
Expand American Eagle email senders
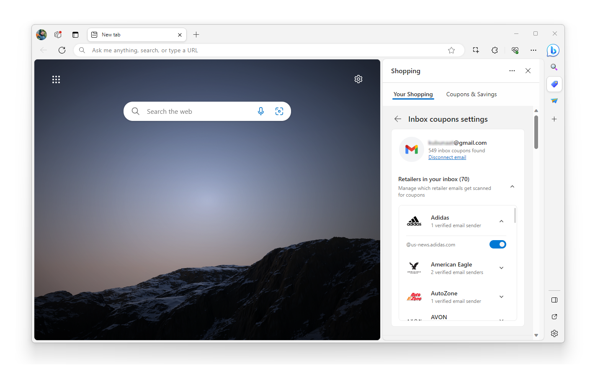501,268
